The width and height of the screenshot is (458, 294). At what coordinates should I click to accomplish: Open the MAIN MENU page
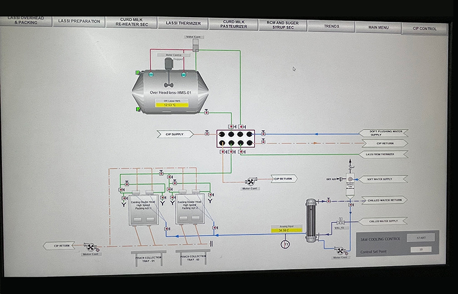[378, 26]
